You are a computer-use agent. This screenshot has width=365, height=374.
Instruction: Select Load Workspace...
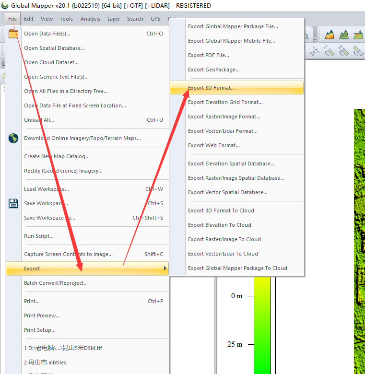87,189
